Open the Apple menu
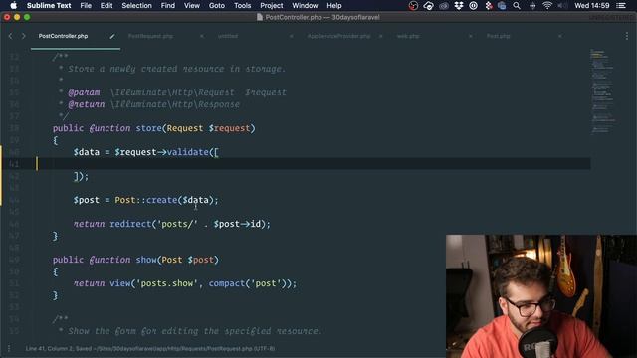 click(x=13, y=6)
